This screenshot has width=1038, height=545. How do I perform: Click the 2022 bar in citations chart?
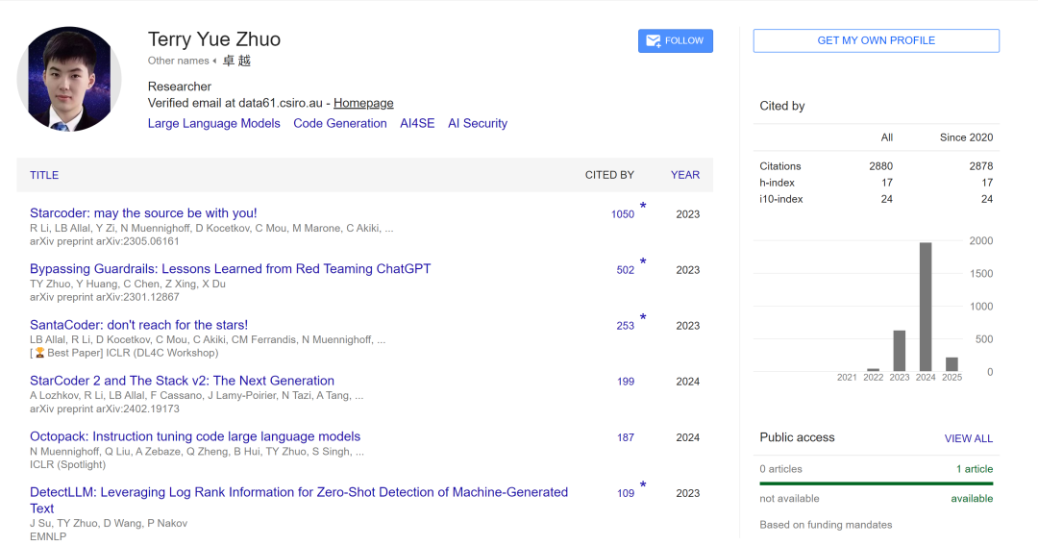[873, 369]
